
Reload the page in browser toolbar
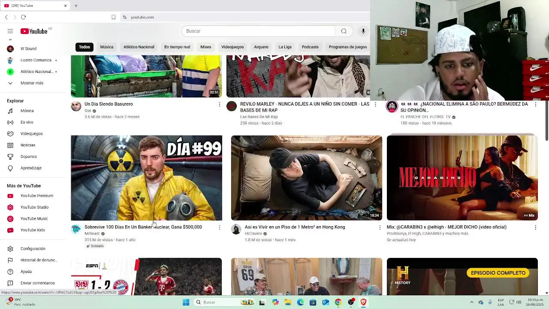coord(23,17)
